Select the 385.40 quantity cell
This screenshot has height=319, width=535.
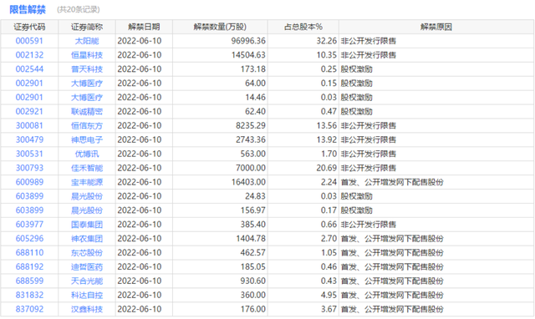coord(252,225)
